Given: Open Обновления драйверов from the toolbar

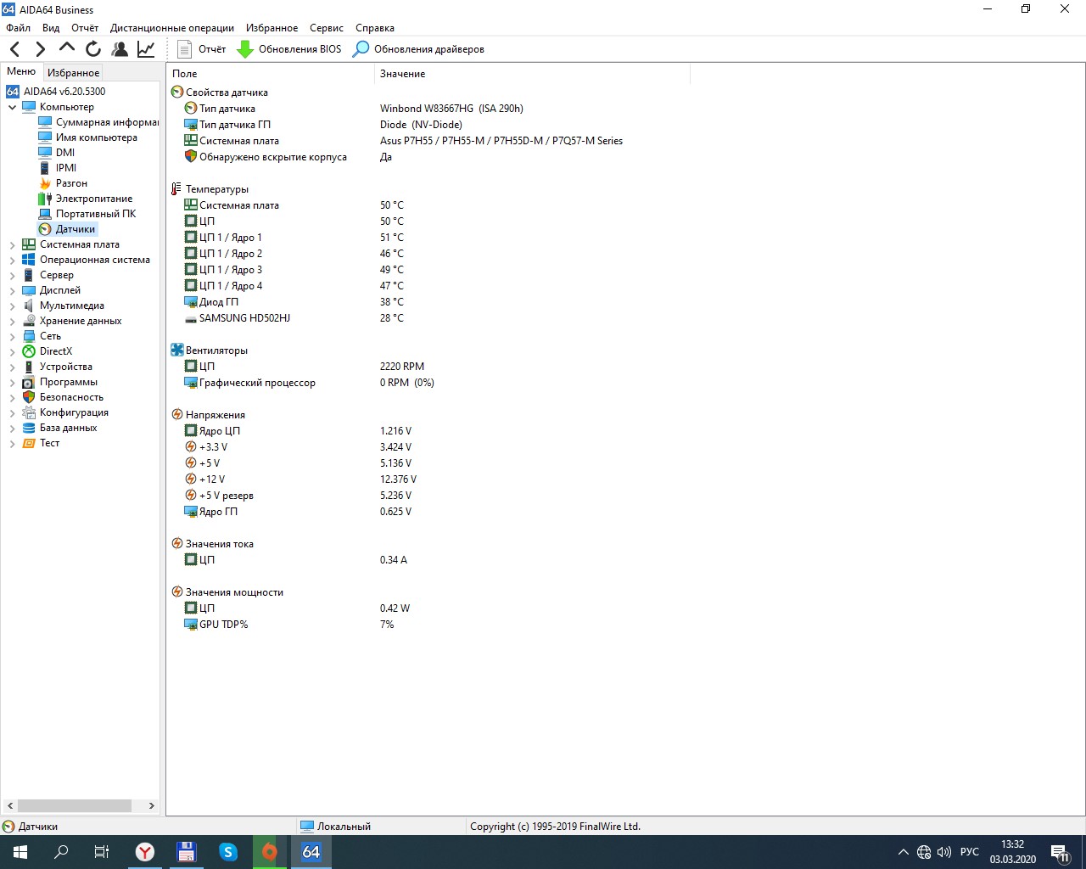Looking at the screenshot, I should coord(418,49).
